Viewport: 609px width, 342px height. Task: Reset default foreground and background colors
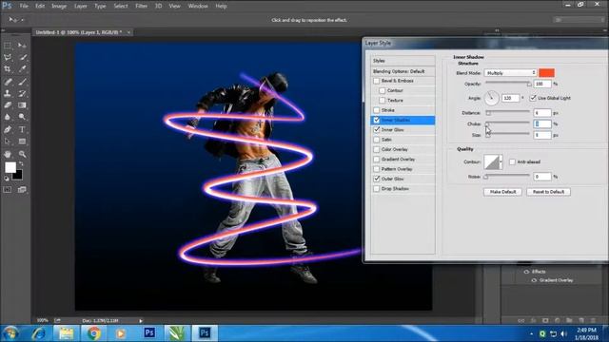click(x=7, y=179)
